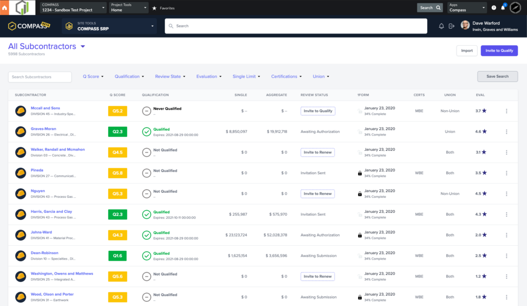Image resolution: width=527 pixels, height=306 pixels.
Task: Click the Q5.8 score badge for Pineda
Action: [118, 173]
